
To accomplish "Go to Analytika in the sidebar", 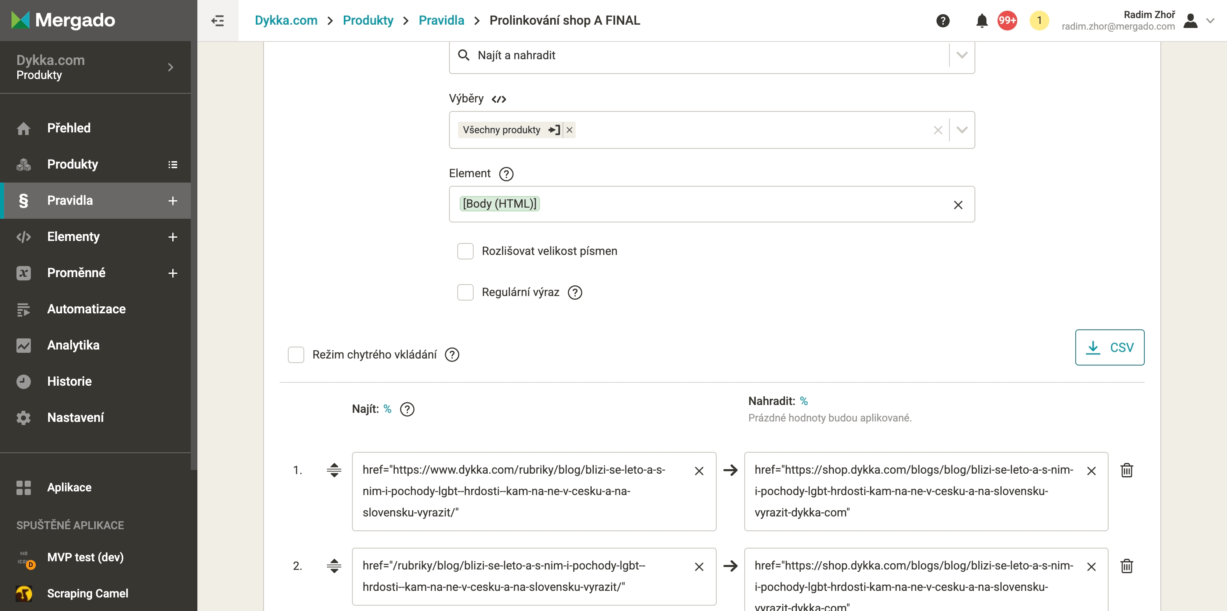I will [x=73, y=345].
